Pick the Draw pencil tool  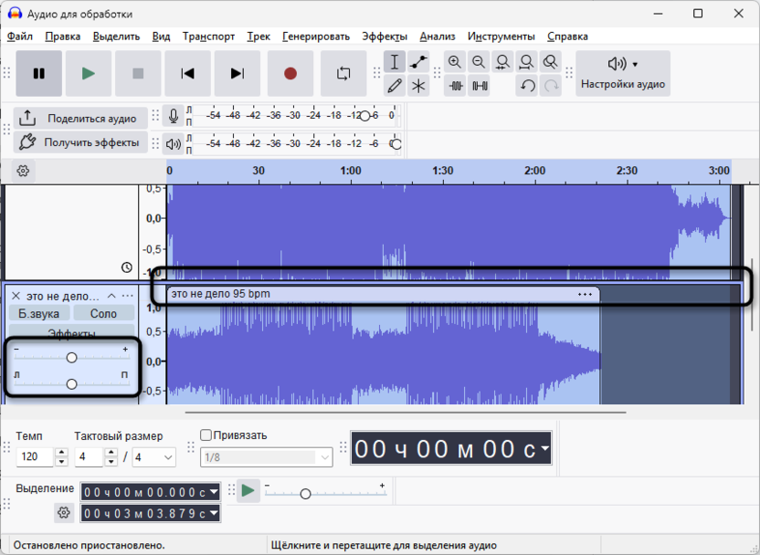[x=395, y=86]
